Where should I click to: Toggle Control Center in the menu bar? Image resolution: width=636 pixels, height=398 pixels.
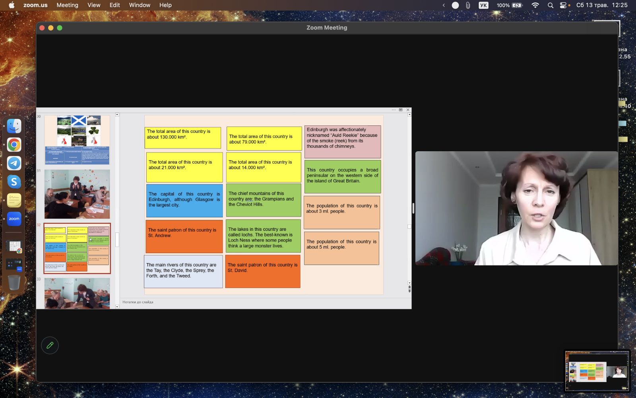point(563,5)
